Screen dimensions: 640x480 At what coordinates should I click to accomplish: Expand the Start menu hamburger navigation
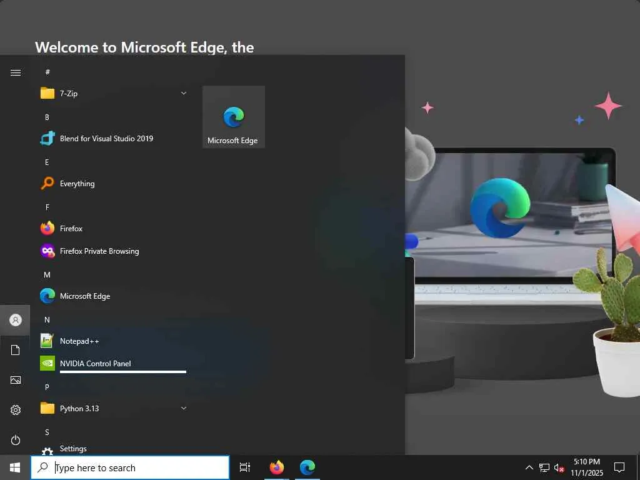click(16, 72)
